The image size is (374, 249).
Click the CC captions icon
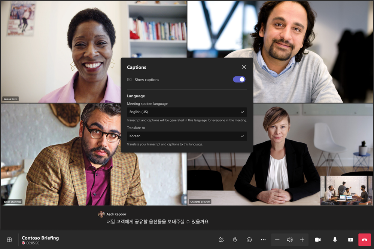click(x=129, y=79)
